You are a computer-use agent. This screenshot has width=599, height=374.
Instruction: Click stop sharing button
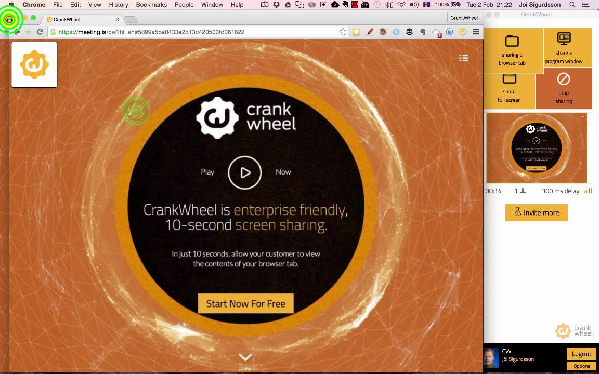(x=564, y=88)
